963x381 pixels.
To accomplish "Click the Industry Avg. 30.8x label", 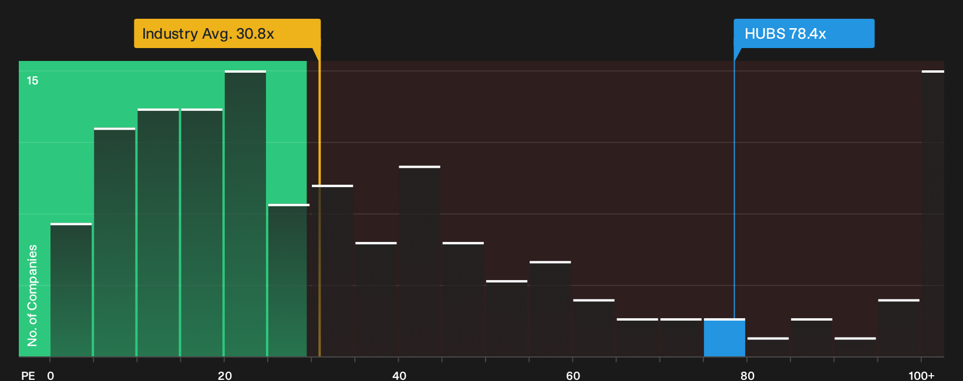I will [x=227, y=33].
